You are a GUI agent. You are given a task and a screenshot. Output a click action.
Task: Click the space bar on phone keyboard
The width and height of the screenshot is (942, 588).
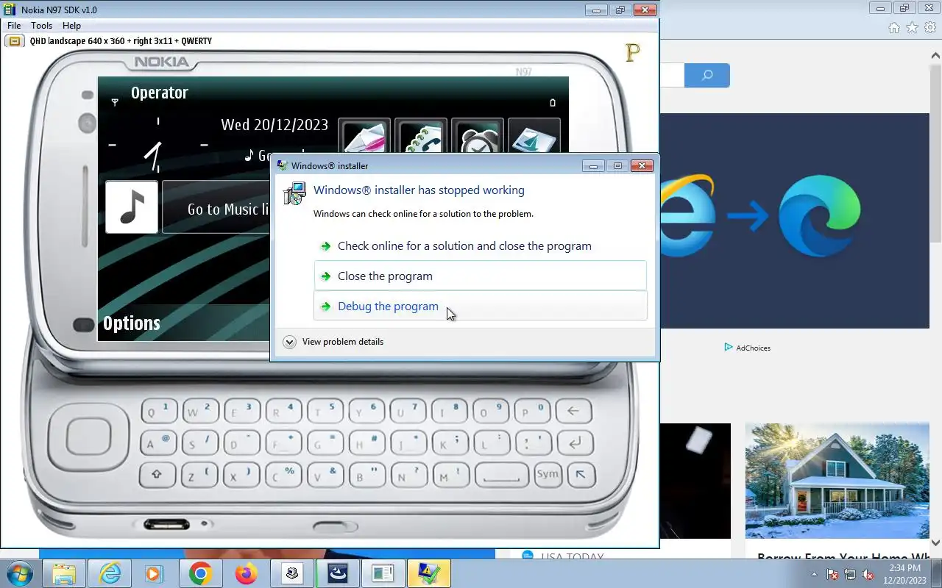point(502,476)
